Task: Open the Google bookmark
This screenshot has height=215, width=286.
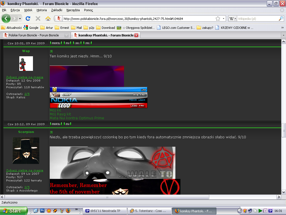Action: (x=31, y=28)
